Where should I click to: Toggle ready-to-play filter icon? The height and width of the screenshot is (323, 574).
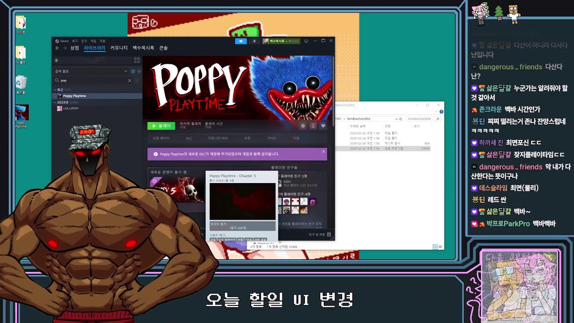(x=139, y=71)
